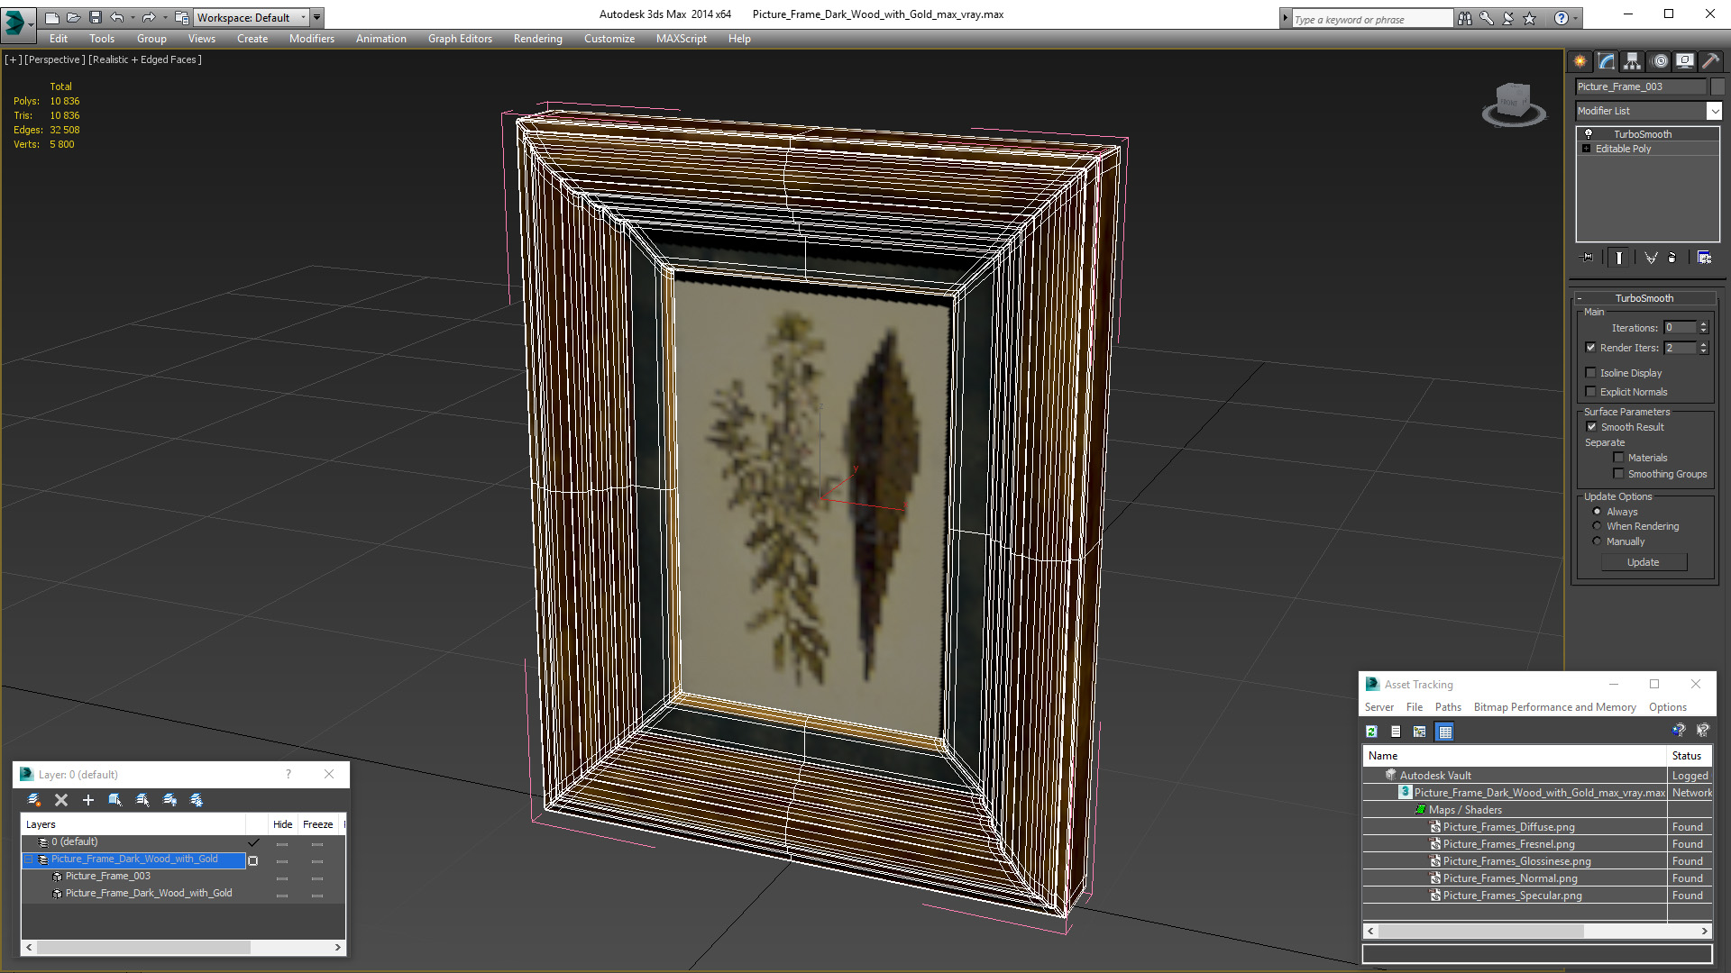The image size is (1731, 973).
Task: Open the Rendering menu
Action: (x=537, y=39)
